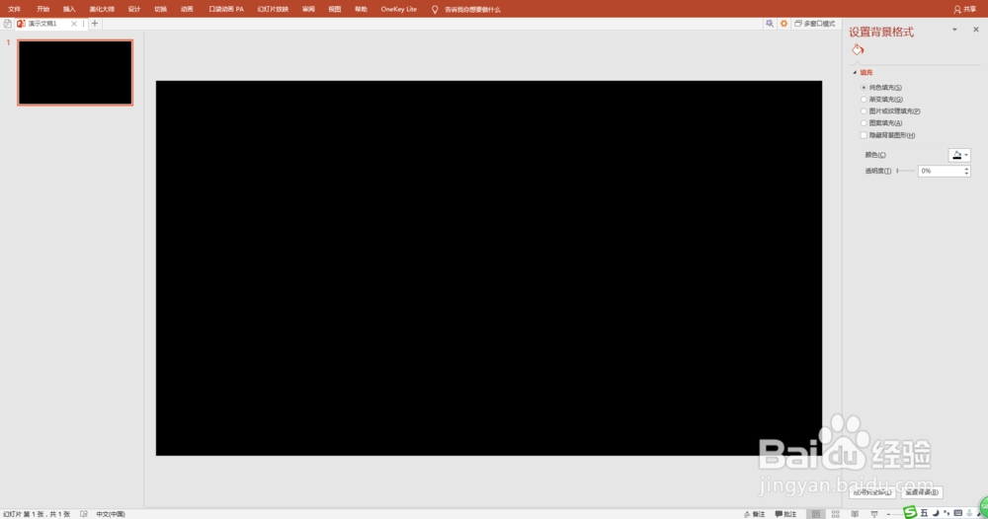Switch to 幻灯片放映 tab
This screenshot has height=519, width=988.
click(273, 10)
